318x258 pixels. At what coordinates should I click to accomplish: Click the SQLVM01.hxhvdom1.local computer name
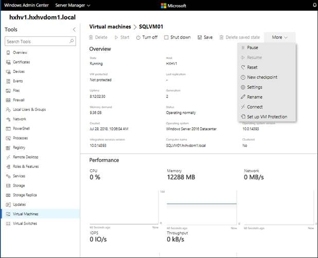coord(186,146)
